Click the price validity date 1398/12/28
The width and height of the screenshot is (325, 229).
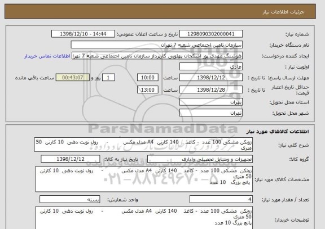pyautogui.click(x=211, y=89)
